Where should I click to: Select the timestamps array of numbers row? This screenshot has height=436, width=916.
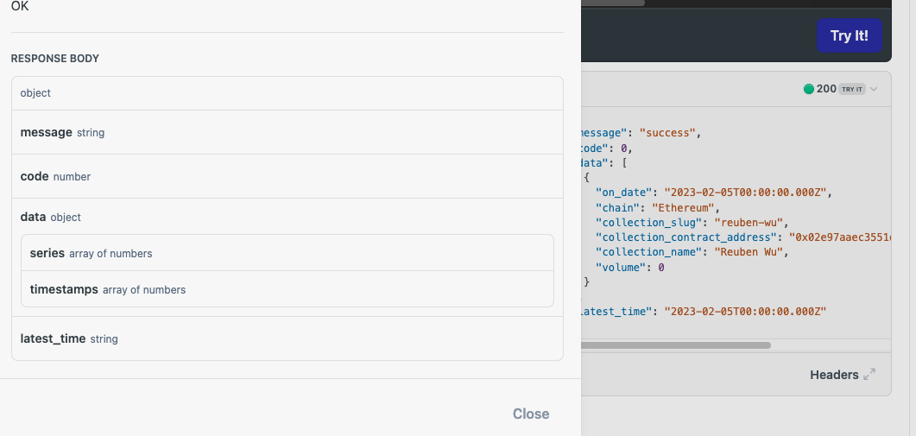click(x=287, y=289)
